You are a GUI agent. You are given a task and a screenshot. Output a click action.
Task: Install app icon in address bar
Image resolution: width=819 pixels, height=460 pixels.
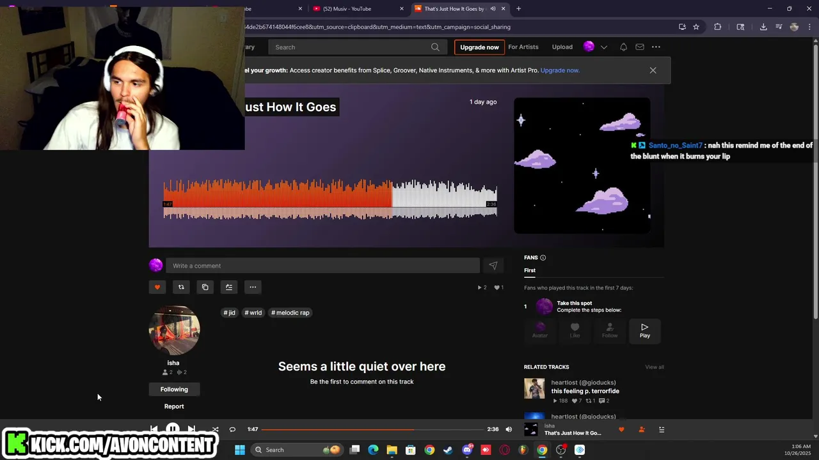682,27
